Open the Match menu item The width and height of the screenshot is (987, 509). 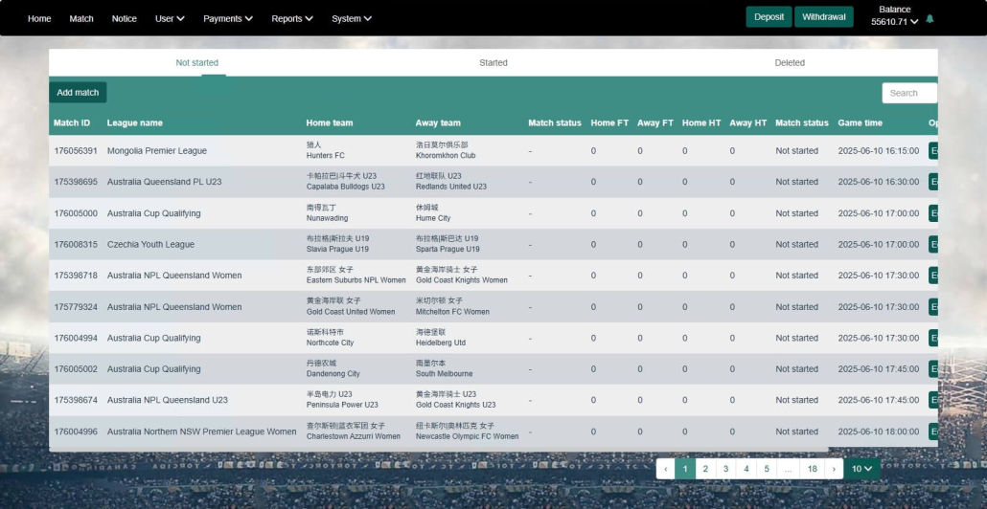[x=81, y=19]
